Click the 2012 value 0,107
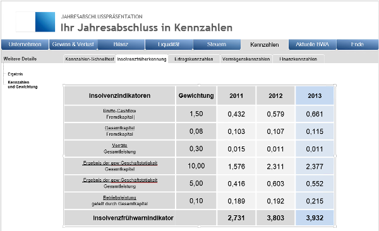 [x=275, y=131]
